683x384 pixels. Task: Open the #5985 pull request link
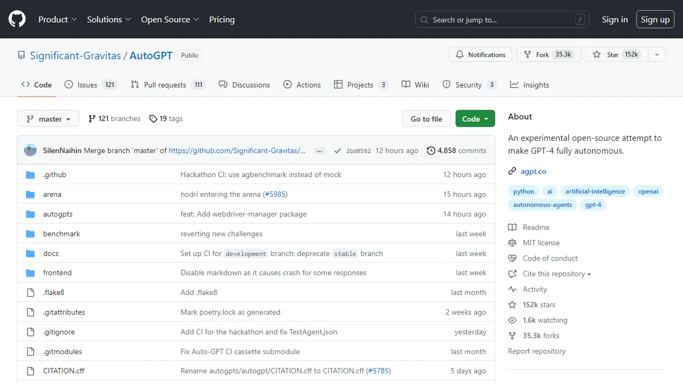tap(275, 194)
